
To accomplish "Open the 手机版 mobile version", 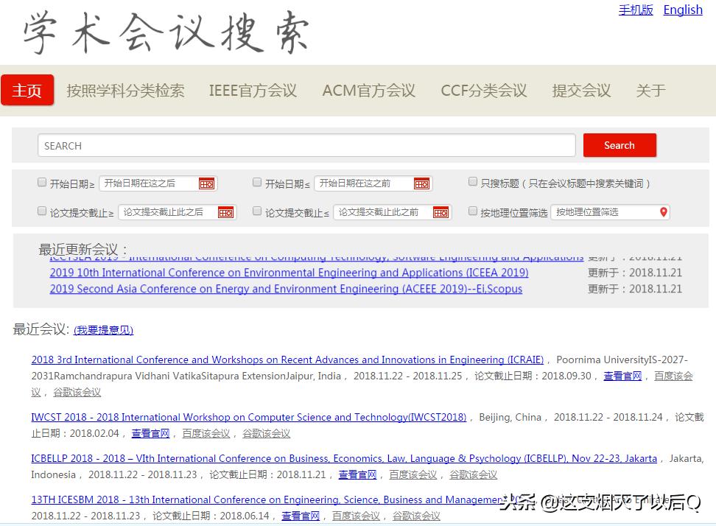I will pyautogui.click(x=635, y=10).
